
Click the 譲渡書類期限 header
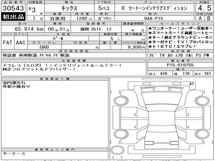click(133, 24)
